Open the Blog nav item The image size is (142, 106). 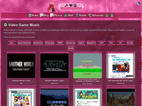pyautogui.click(x=44, y=15)
